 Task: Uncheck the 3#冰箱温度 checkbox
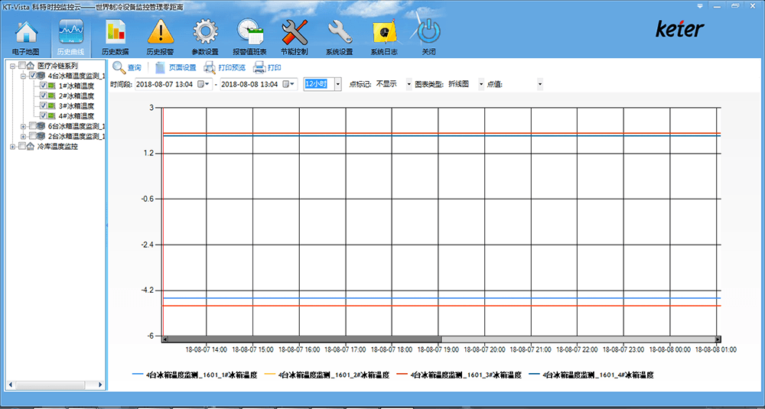point(44,105)
